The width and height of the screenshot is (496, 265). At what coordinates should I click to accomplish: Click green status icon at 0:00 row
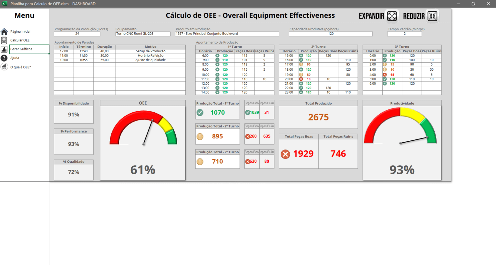coord(385,56)
